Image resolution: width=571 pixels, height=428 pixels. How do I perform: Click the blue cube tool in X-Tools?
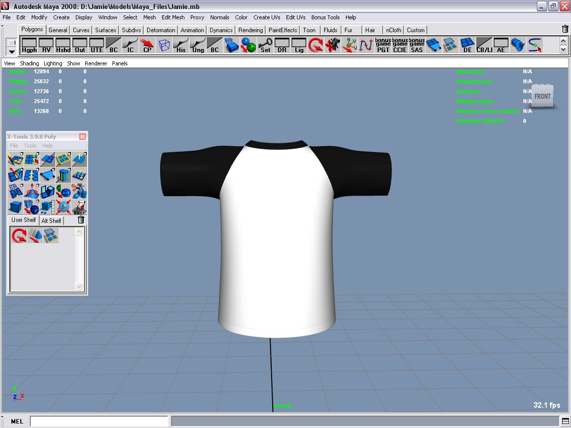click(x=15, y=207)
